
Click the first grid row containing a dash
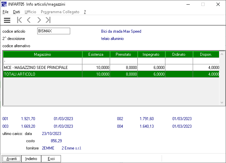tap(111, 61)
